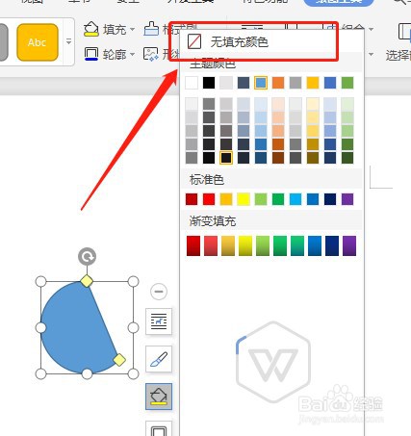Pick the dark slate blue theme color
This screenshot has width=411, height=436.
(x=244, y=83)
